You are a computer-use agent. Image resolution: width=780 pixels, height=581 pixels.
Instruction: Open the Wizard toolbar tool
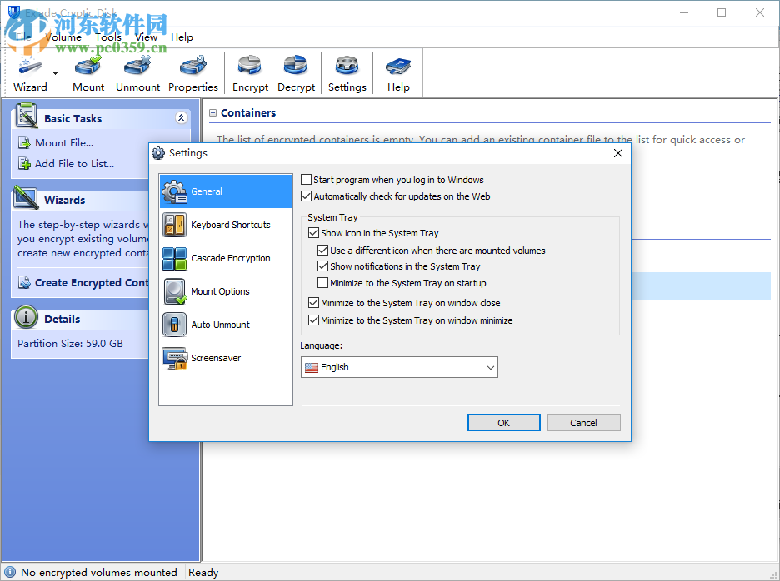point(30,73)
